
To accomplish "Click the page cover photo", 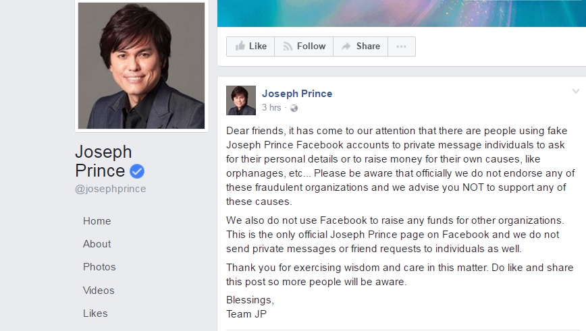I will pyautogui.click(x=402, y=13).
